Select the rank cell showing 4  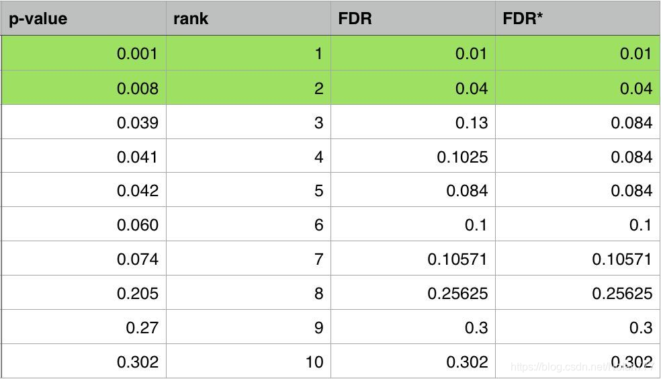coord(249,157)
